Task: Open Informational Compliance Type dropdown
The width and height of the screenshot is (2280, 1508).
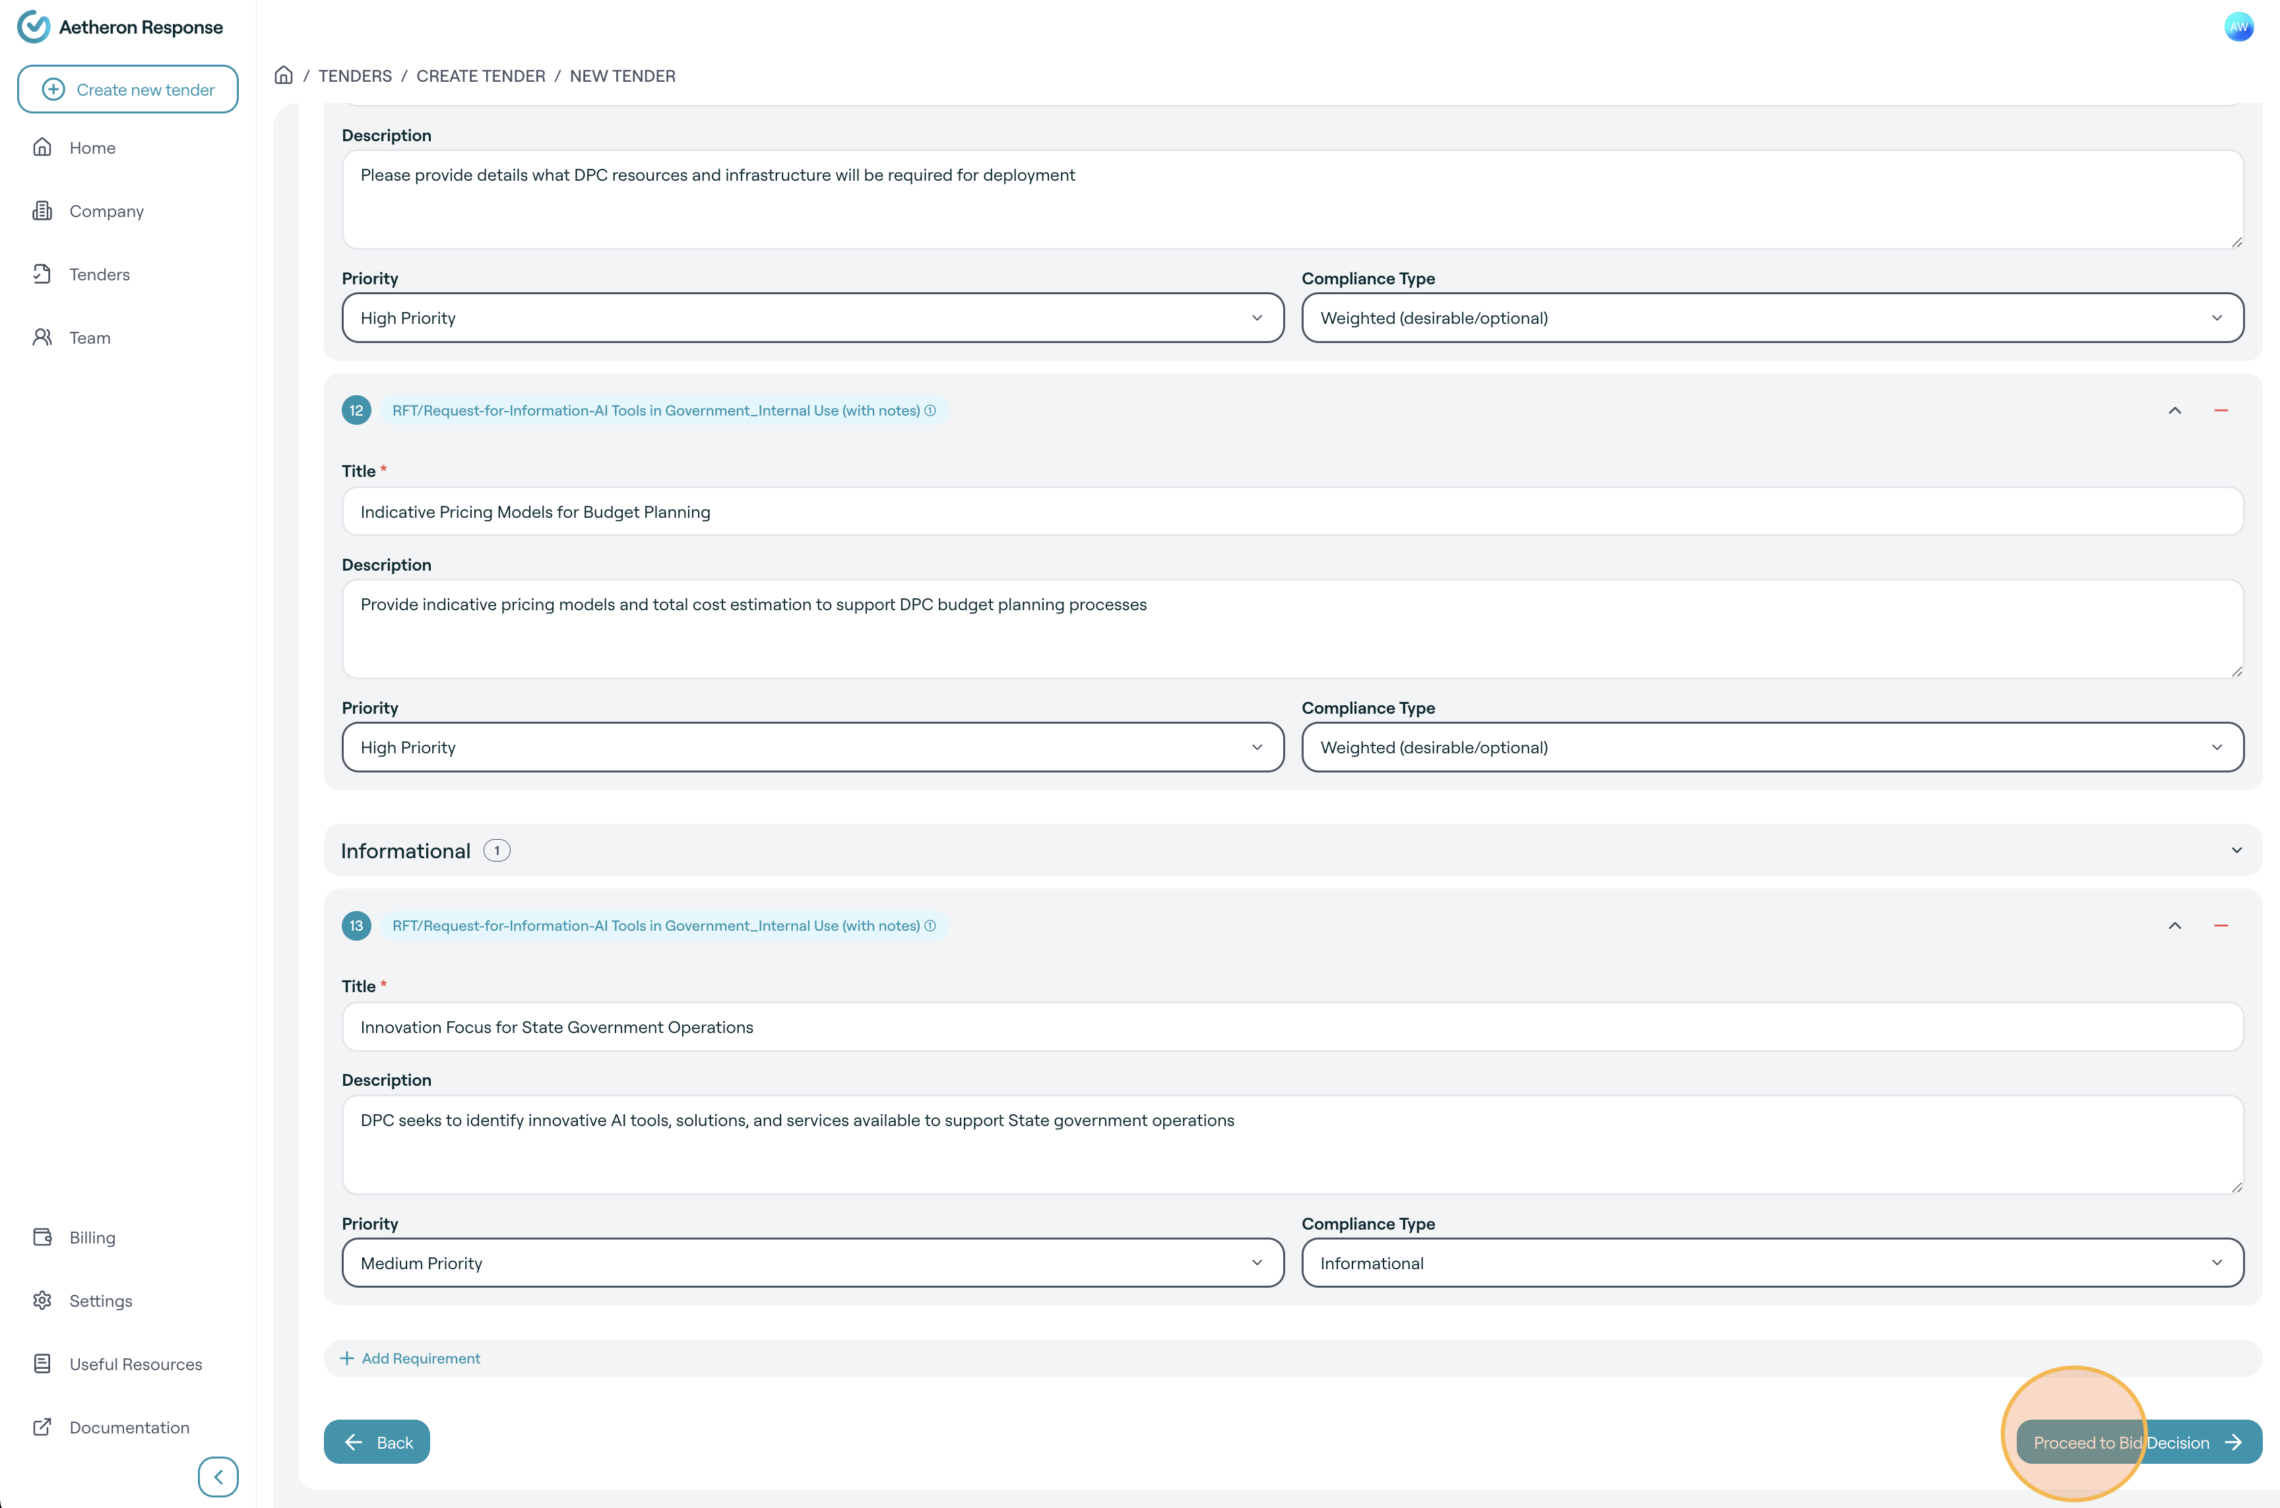Action: 1771,1263
